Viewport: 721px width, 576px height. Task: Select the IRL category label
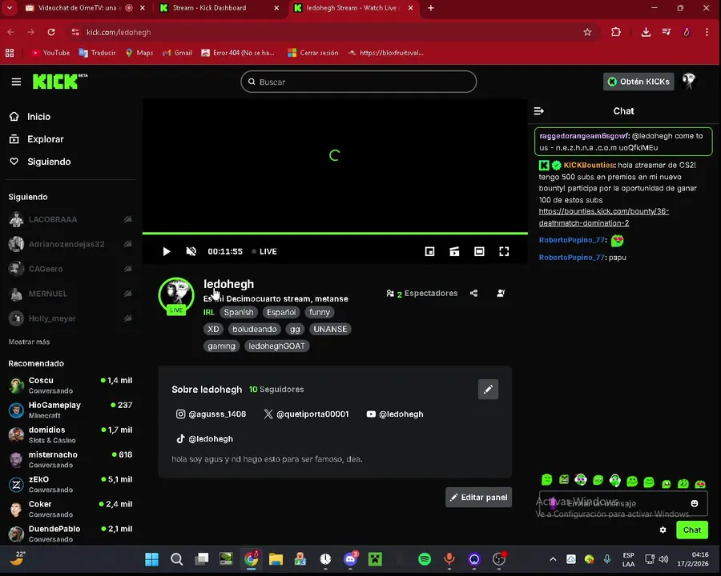point(209,312)
